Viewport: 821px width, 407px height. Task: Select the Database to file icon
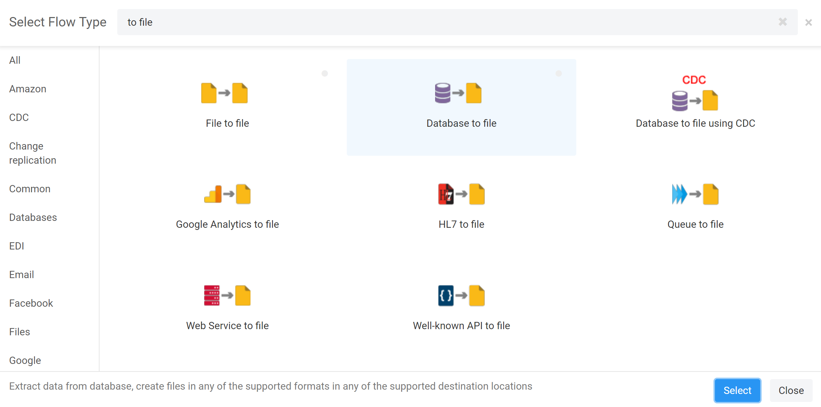pos(458,93)
